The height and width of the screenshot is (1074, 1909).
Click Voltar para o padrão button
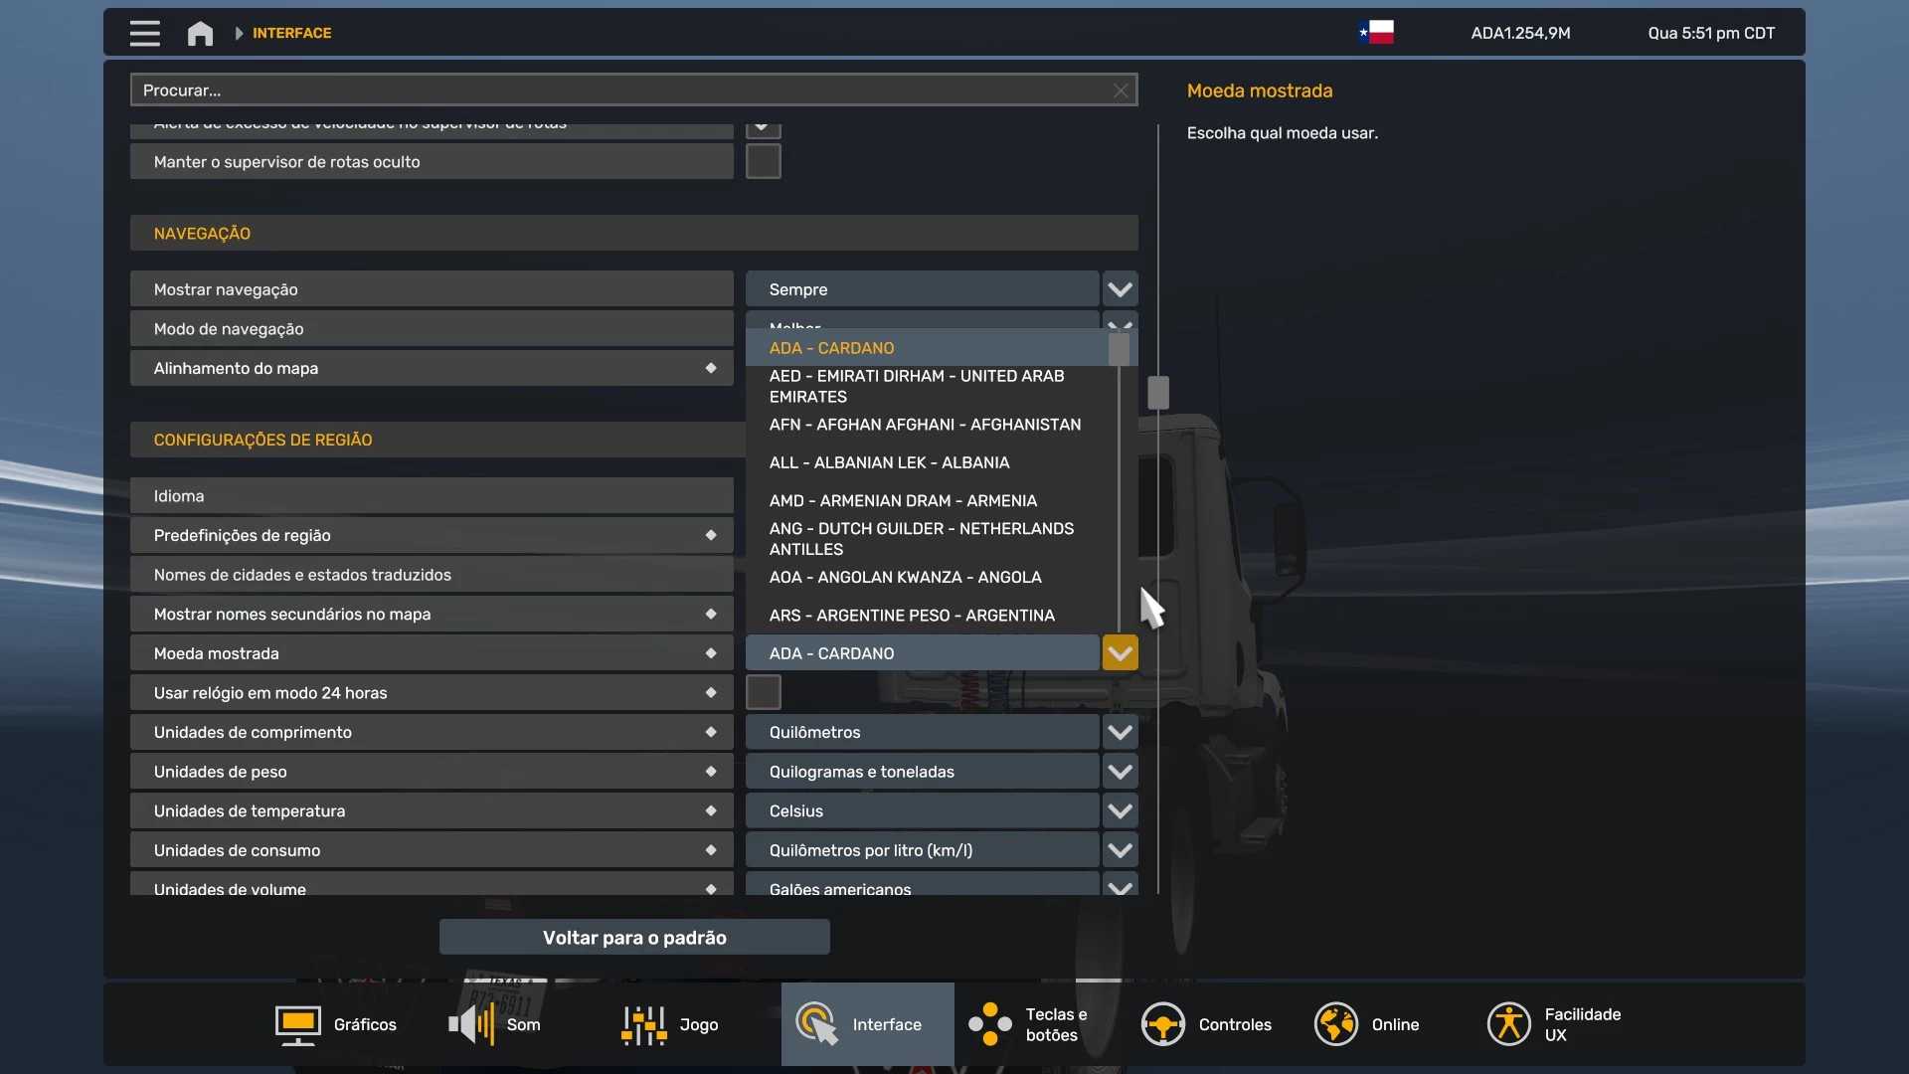634,937
